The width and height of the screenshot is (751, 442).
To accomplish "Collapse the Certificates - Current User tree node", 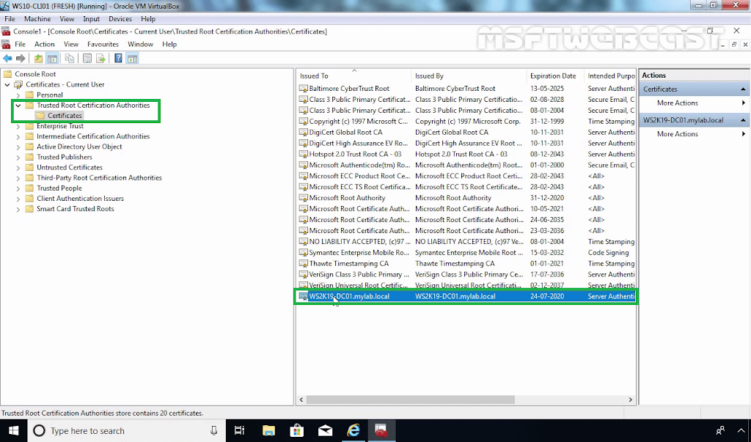I will point(7,85).
